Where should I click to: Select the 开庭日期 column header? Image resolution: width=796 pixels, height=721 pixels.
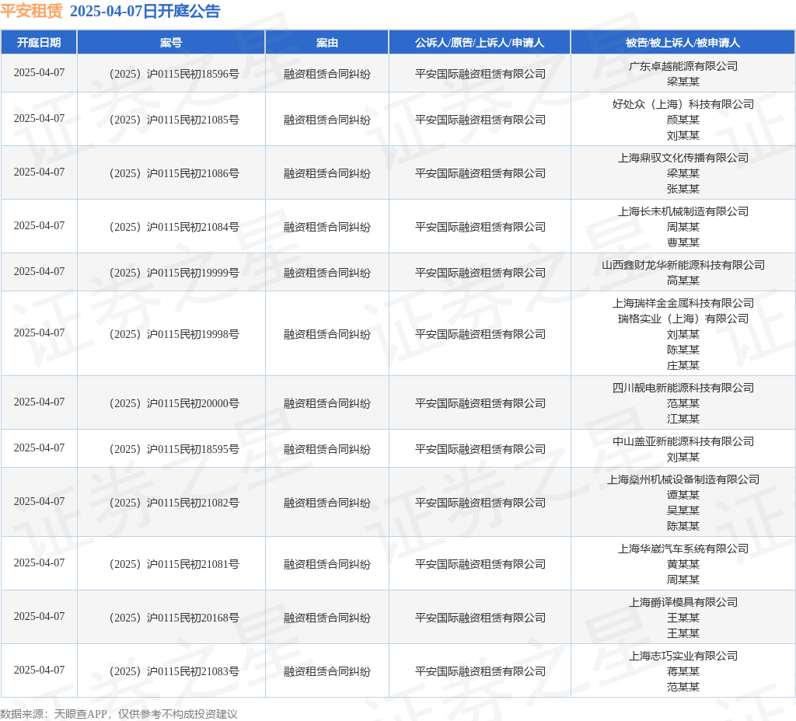pos(39,43)
